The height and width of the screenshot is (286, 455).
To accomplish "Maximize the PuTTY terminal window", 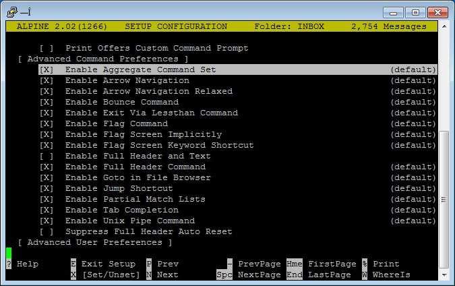I will point(415,13).
